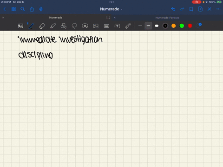
Task: Go back using the back arrow
Action: (x=4, y=9)
